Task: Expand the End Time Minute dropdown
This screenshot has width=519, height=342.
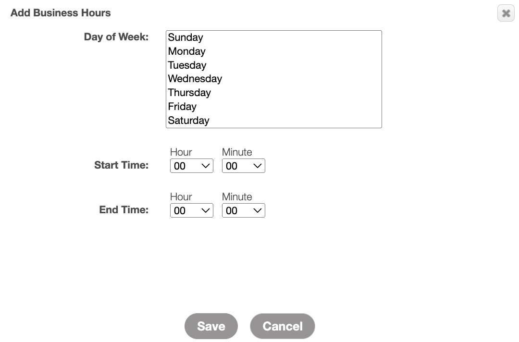Action: pyautogui.click(x=243, y=211)
